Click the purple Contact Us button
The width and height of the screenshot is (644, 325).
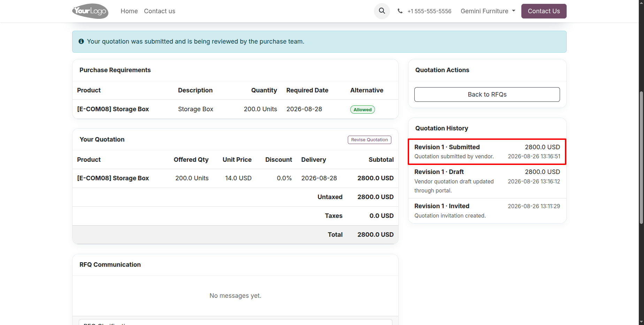tap(544, 11)
